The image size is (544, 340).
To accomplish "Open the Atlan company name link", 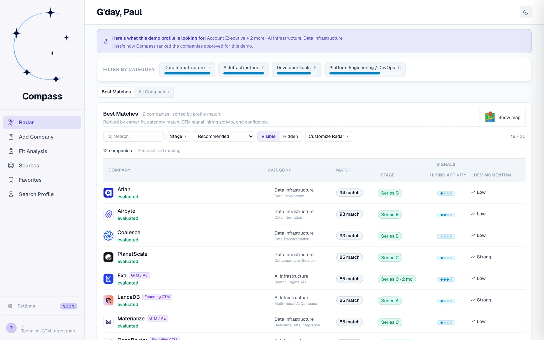I will click(124, 189).
